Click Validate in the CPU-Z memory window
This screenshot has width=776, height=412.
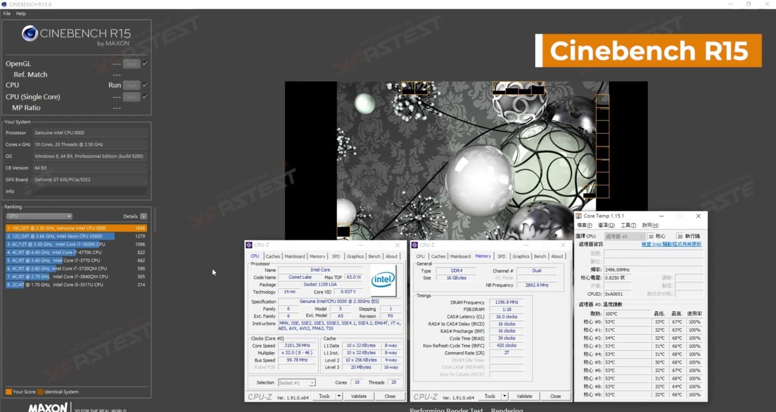[x=524, y=396]
